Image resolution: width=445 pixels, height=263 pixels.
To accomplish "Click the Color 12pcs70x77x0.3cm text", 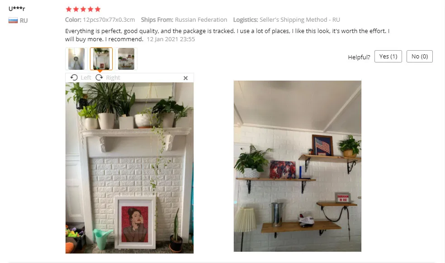I will [x=100, y=19].
